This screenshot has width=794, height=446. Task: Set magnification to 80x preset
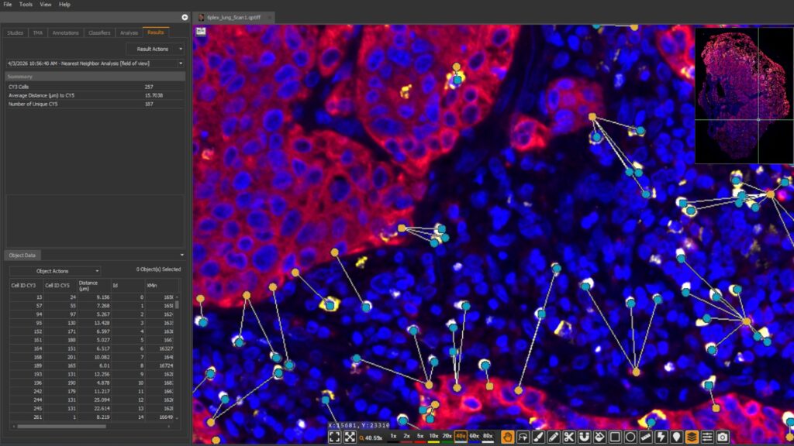pyautogui.click(x=487, y=437)
